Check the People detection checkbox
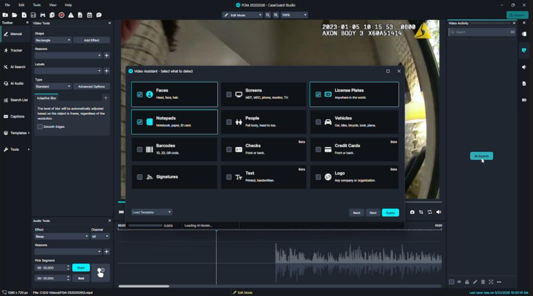The image size is (533, 296). (x=229, y=122)
